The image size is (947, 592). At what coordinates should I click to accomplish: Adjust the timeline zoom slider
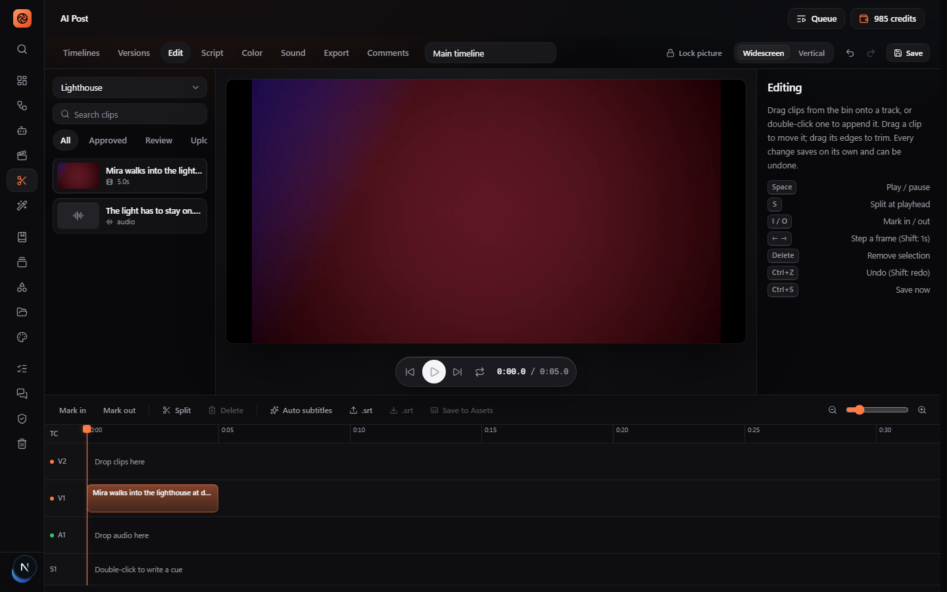point(877,410)
